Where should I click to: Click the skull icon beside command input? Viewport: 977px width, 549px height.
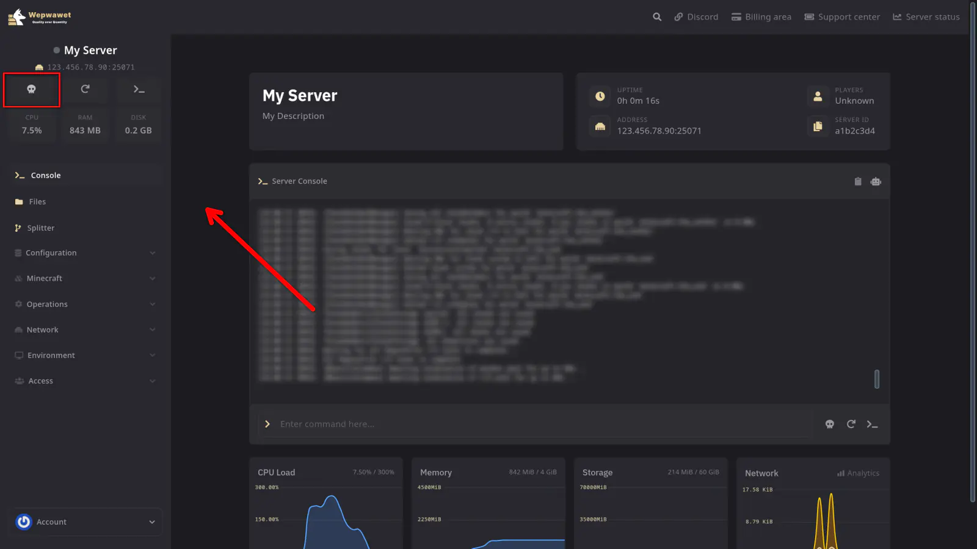pyautogui.click(x=830, y=424)
